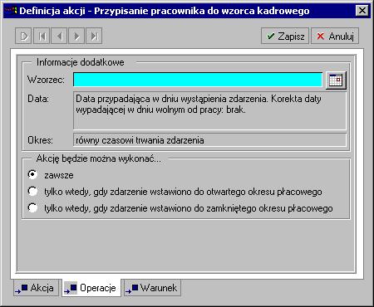Click the Okres field 'równy czasowi trwania zdarzenia'
Screen dimensions: 374x307
coord(209,140)
